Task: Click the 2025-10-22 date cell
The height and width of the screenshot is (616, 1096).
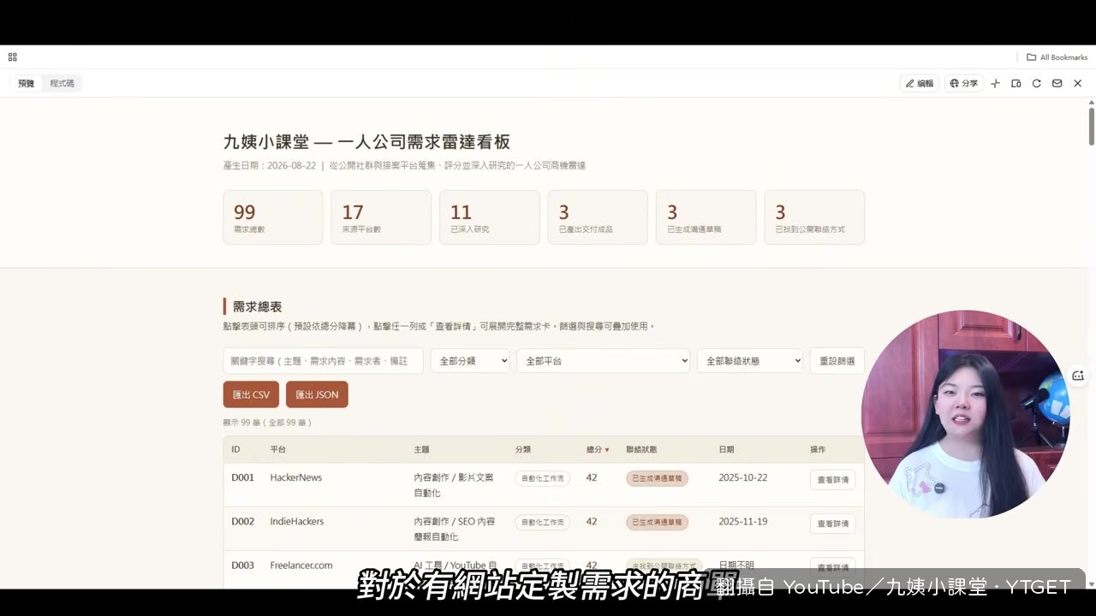Action: (x=743, y=477)
